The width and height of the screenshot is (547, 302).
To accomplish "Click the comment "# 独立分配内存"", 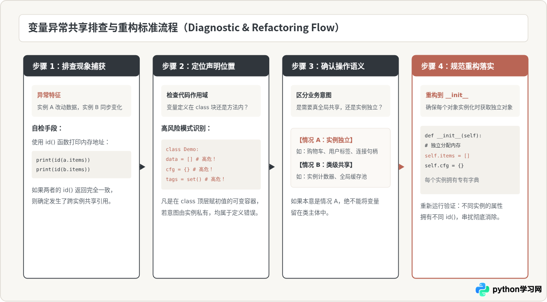I will click(x=443, y=145).
